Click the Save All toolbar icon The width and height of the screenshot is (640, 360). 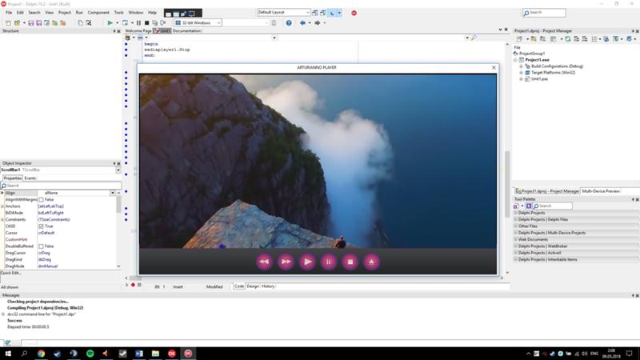pyautogui.click(x=38, y=23)
